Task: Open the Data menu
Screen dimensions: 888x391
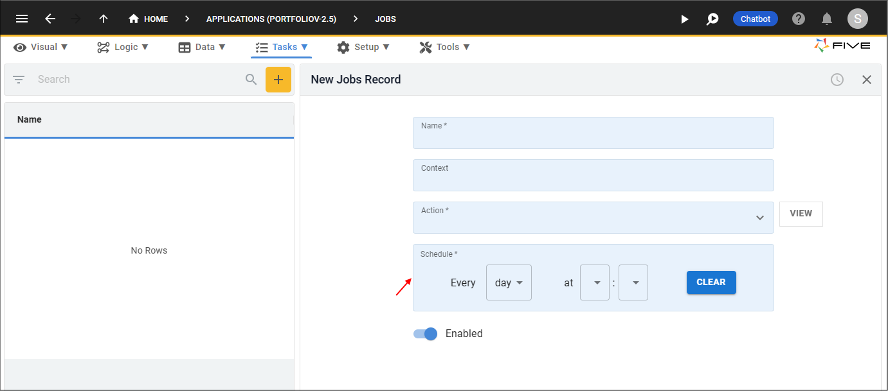Action: (x=202, y=47)
